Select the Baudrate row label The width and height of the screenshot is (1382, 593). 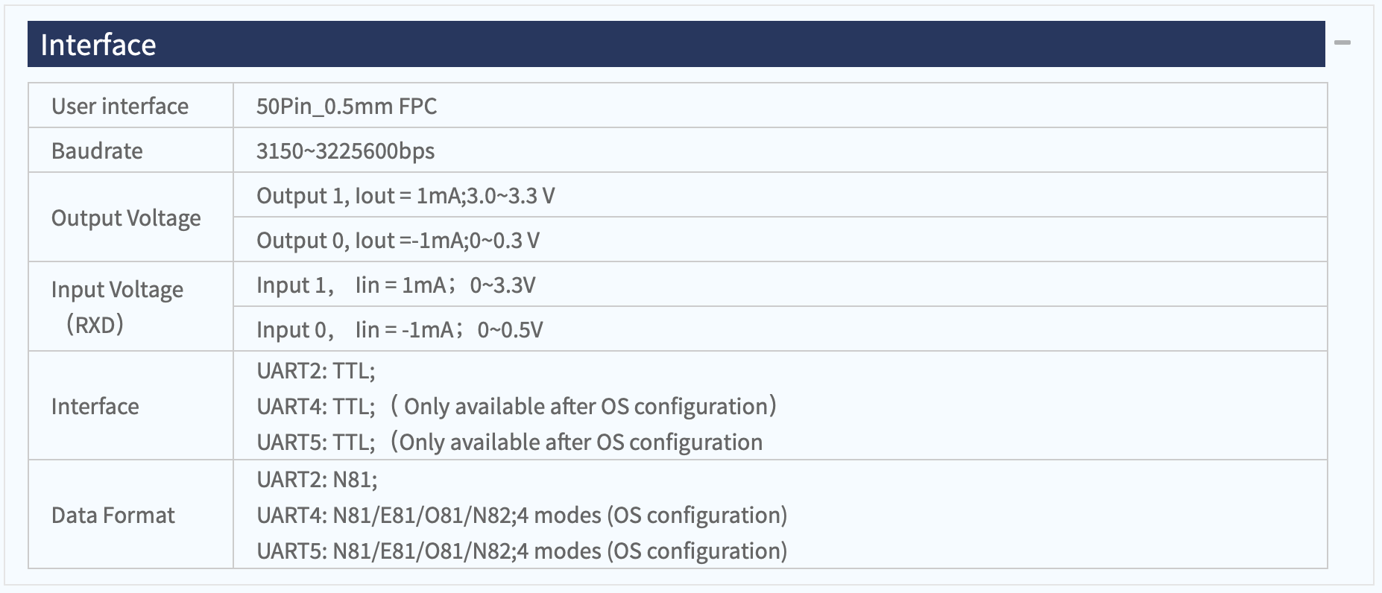[x=97, y=150]
